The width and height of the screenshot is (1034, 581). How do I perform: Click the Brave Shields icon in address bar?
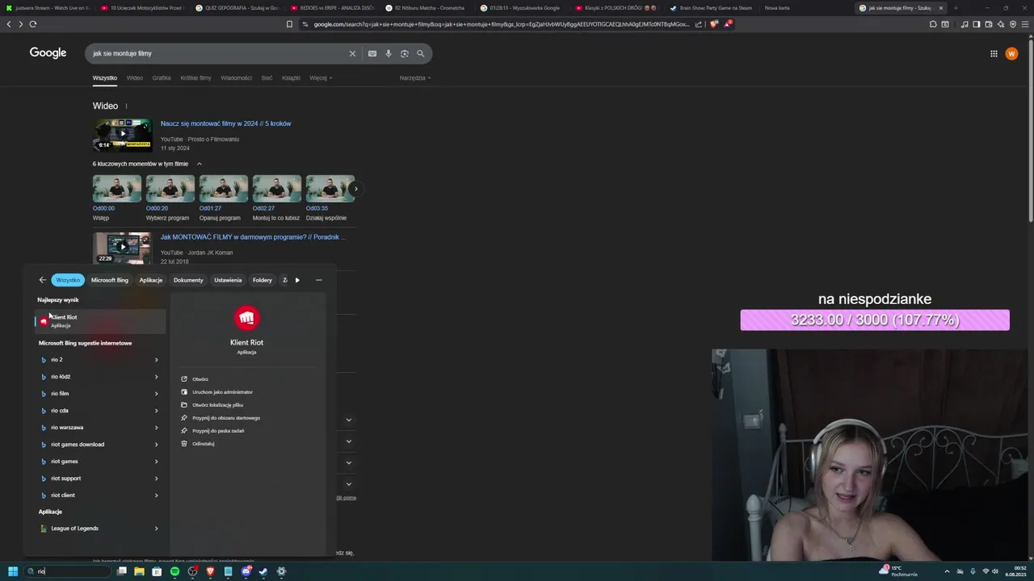(x=714, y=24)
